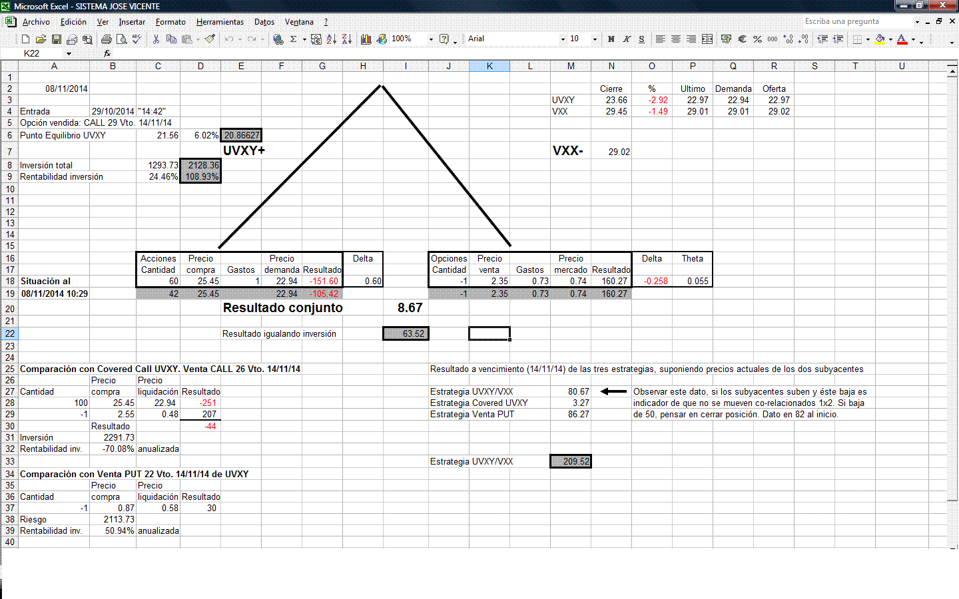Click the E-mail toolbar icon
This screenshot has height=599, width=959.
point(72,39)
